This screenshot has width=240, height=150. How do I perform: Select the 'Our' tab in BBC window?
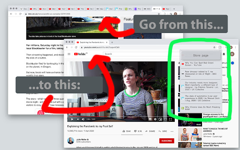109,9
